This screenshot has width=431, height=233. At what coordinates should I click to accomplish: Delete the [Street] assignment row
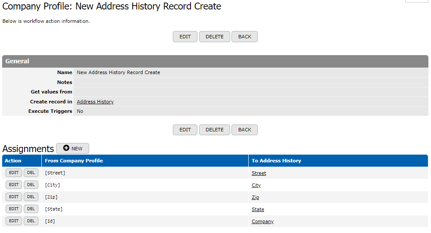(x=31, y=173)
